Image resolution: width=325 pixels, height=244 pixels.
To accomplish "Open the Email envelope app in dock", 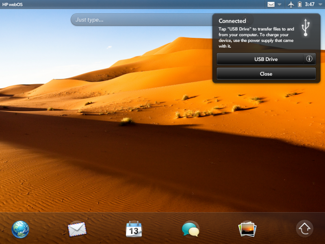I will (x=77, y=229).
